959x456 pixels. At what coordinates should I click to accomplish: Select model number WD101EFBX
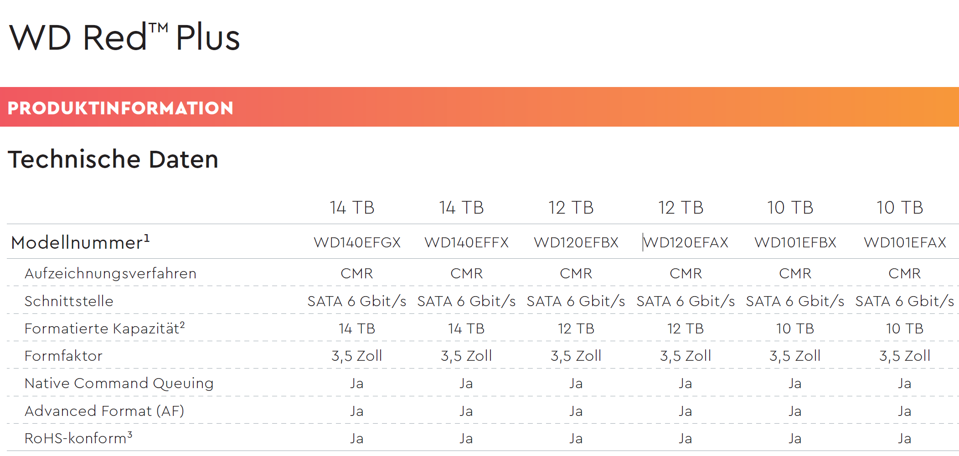click(795, 242)
